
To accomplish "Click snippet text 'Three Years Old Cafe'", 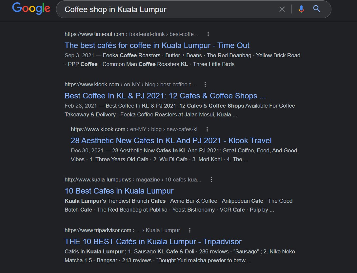I will pos(122,160).
